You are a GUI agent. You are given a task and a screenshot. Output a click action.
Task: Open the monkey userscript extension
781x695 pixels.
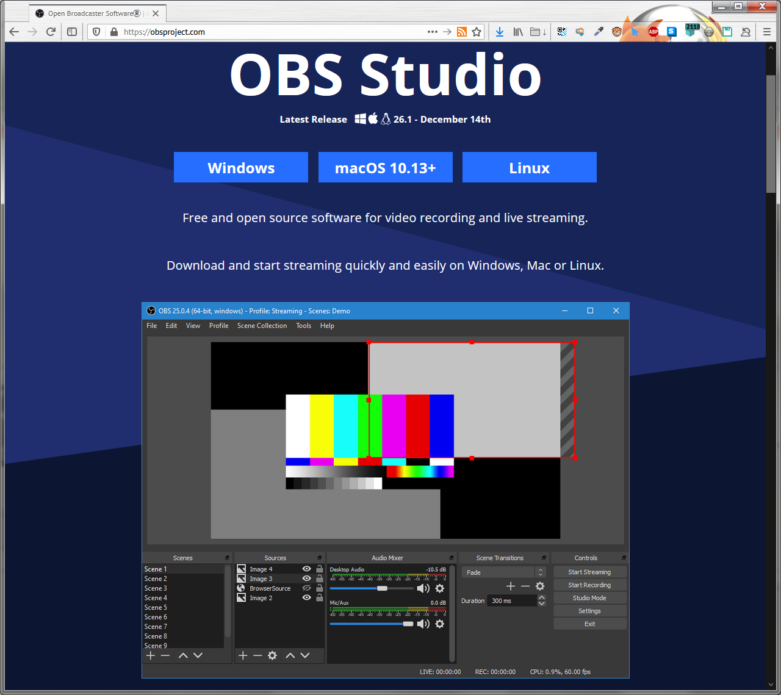617,32
